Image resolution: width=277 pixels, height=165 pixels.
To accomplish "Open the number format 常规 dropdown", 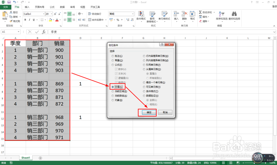I will click(x=133, y=14).
